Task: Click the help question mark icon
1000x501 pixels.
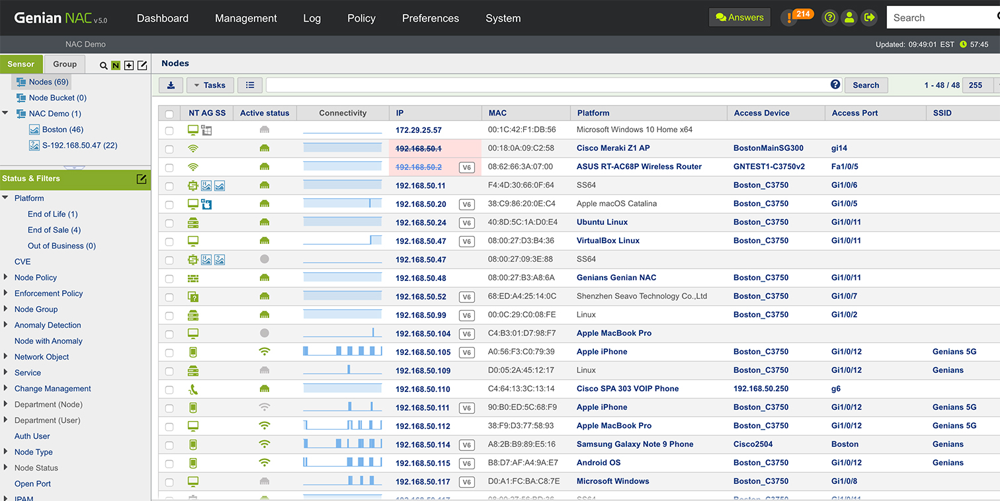Action: click(829, 17)
